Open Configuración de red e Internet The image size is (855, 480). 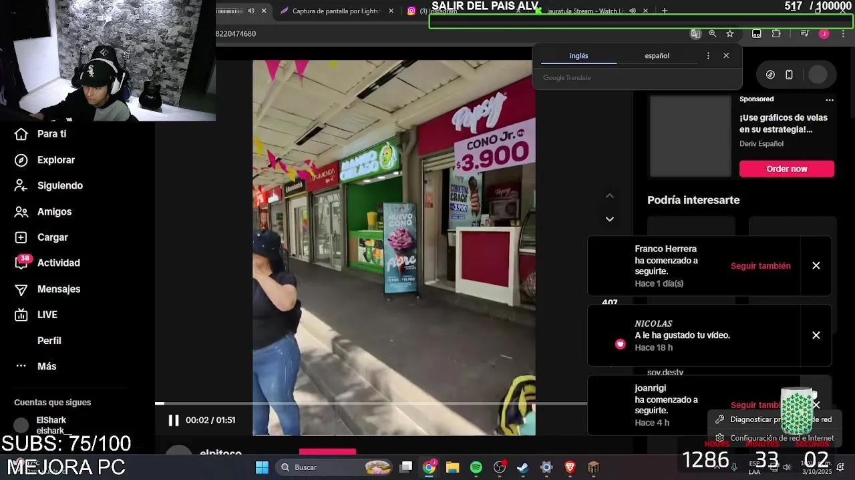[775, 438]
